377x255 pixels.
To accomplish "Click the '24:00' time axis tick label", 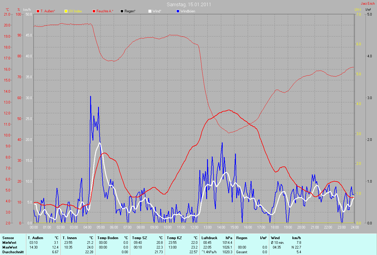I will pyautogui.click(x=355, y=227).
